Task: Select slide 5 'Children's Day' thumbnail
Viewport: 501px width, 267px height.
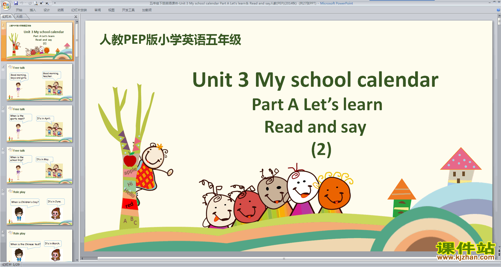Action: (x=39, y=206)
